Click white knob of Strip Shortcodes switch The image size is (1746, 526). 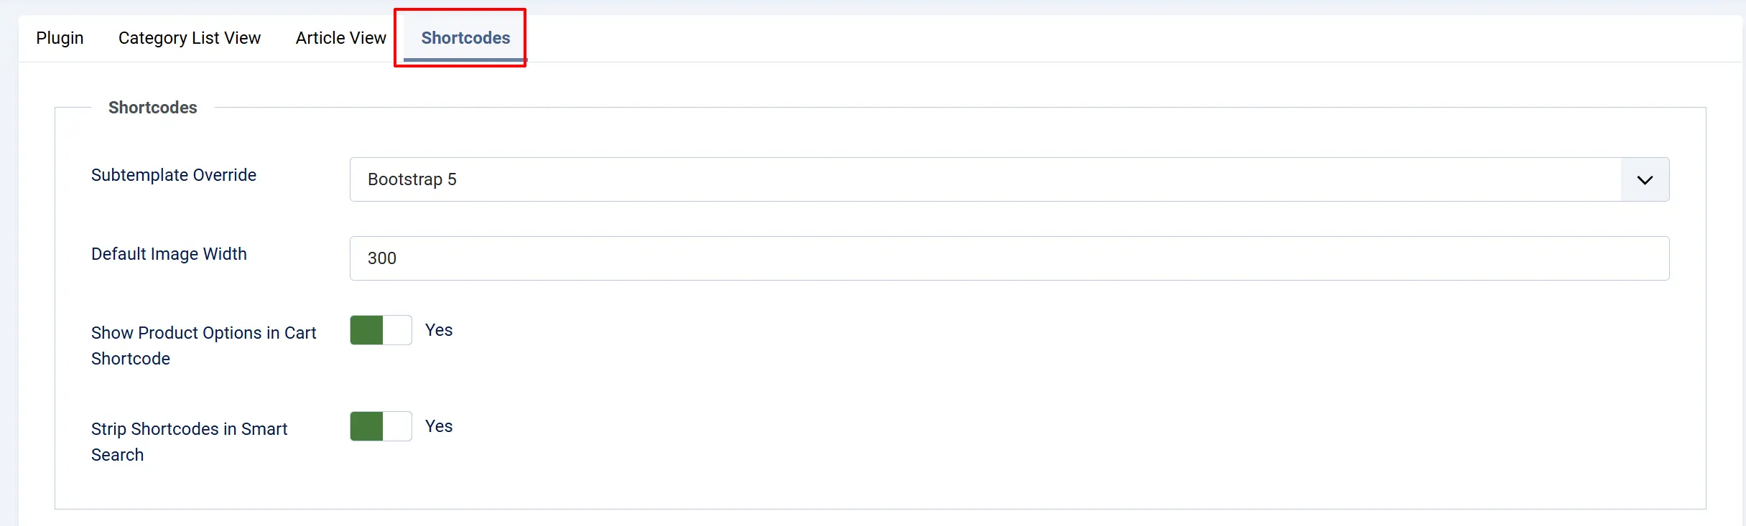397,426
